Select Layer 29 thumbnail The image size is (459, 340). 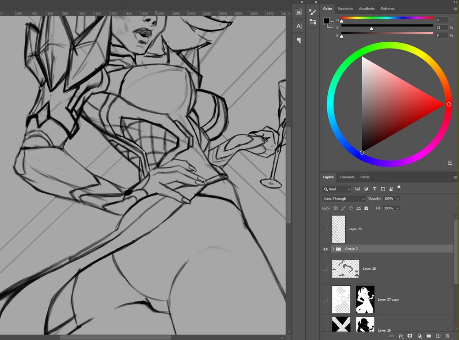(339, 229)
